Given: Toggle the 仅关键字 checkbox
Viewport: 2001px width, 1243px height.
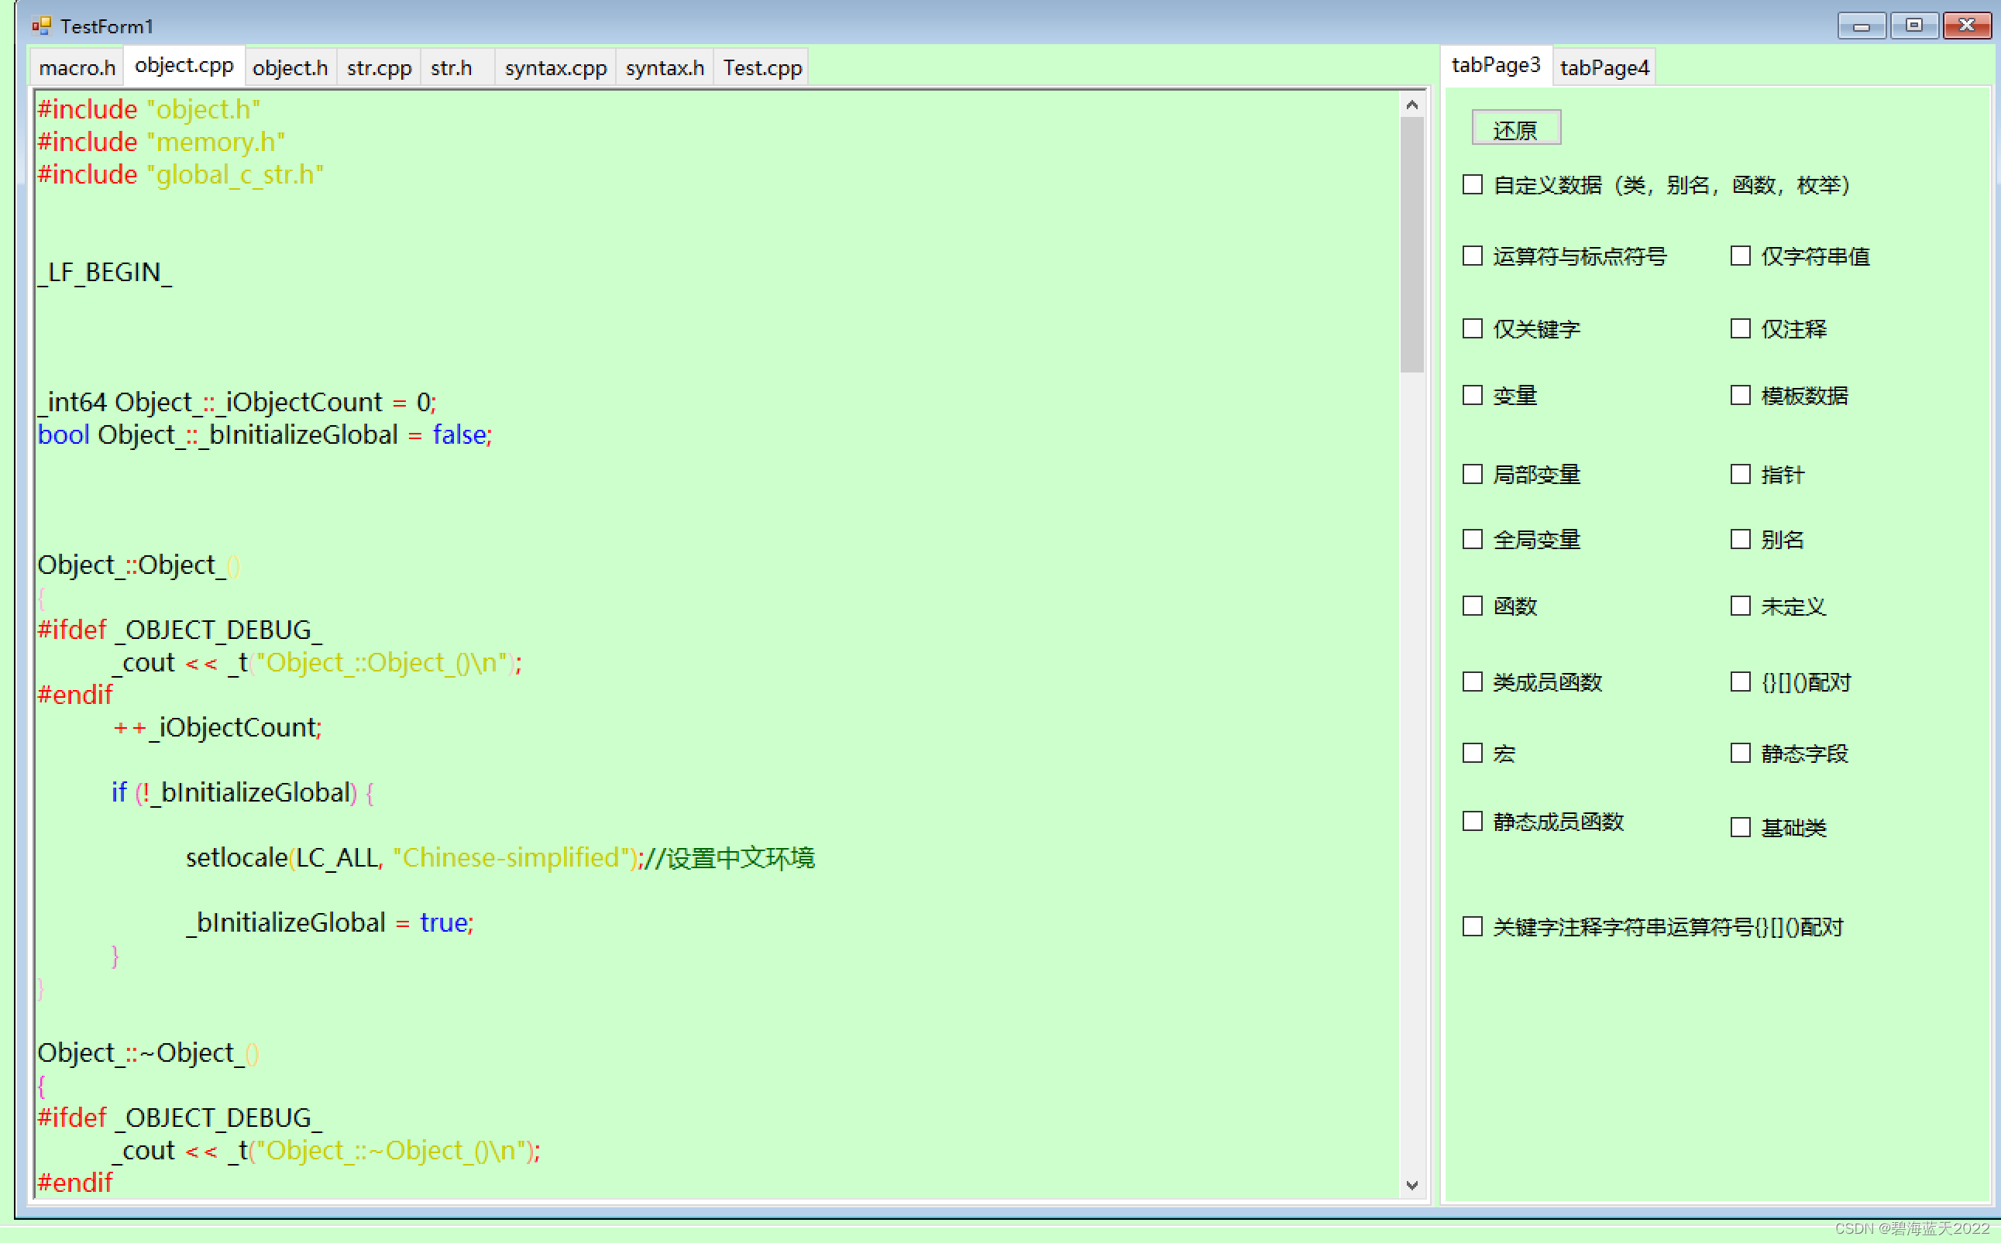Looking at the screenshot, I should pos(1473,329).
